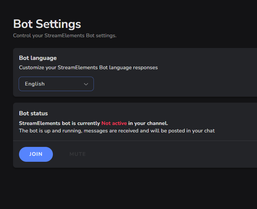Click the 'StreamElements bot is currently' bold text

click(x=60, y=123)
